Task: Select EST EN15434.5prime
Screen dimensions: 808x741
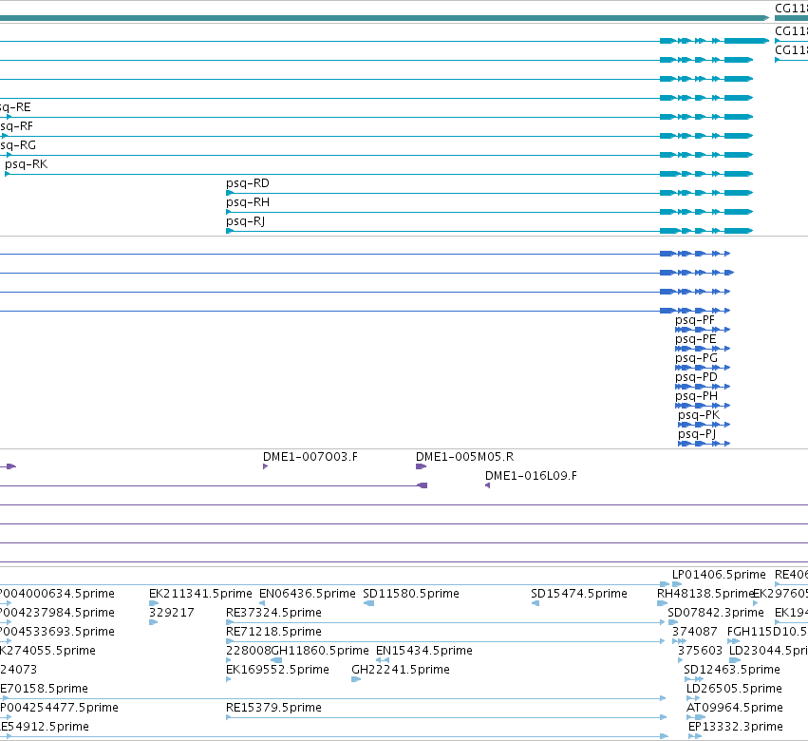Action: (424, 651)
